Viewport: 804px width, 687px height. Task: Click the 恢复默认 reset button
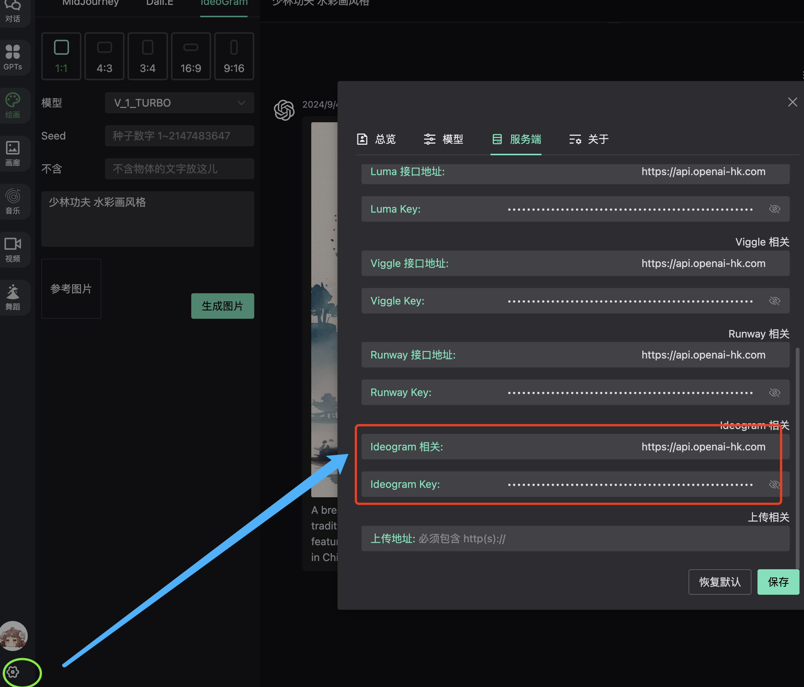click(x=719, y=582)
